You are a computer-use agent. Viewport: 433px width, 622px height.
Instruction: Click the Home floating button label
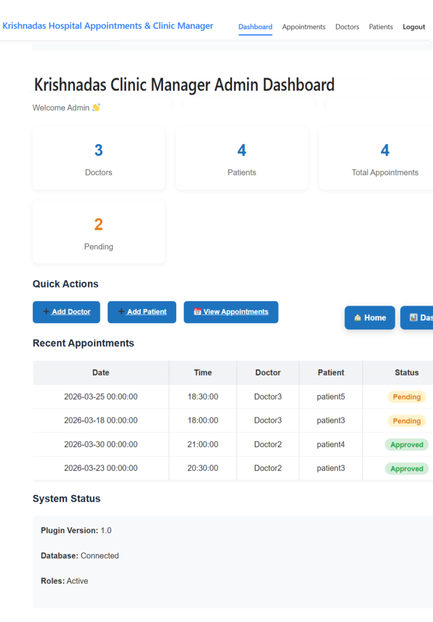(x=375, y=318)
